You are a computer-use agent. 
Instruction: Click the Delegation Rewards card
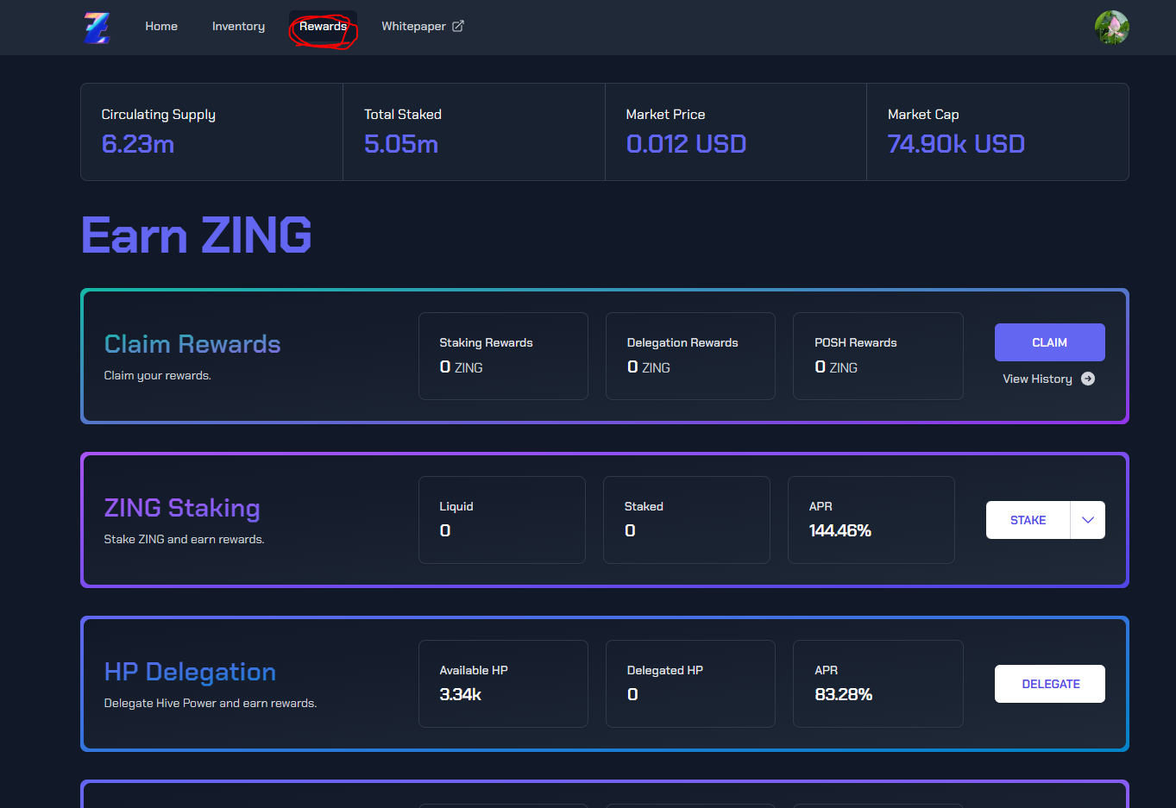(x=690, y=356)
